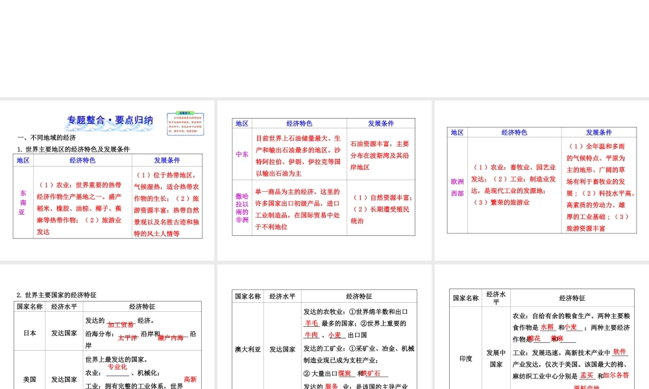This screenshot has height=389, width=649.
Task: Click the 国家名称 header in the 日本 table
Action: pos(29,307)
